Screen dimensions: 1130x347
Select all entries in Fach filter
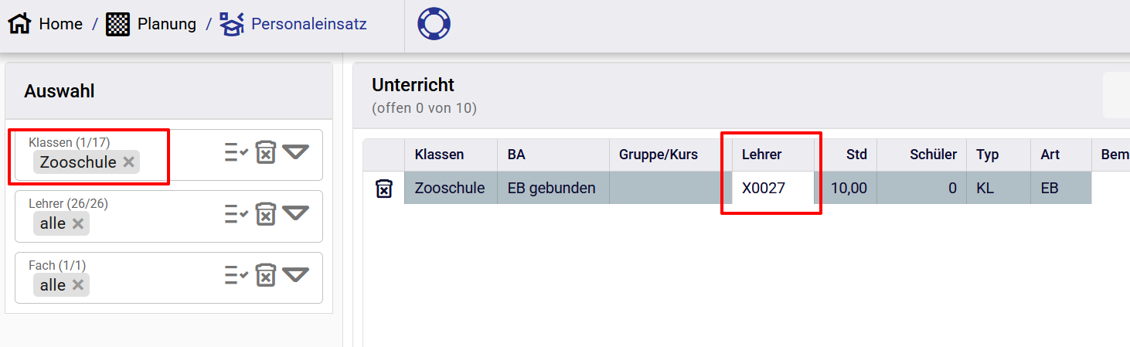pos(236,275)
